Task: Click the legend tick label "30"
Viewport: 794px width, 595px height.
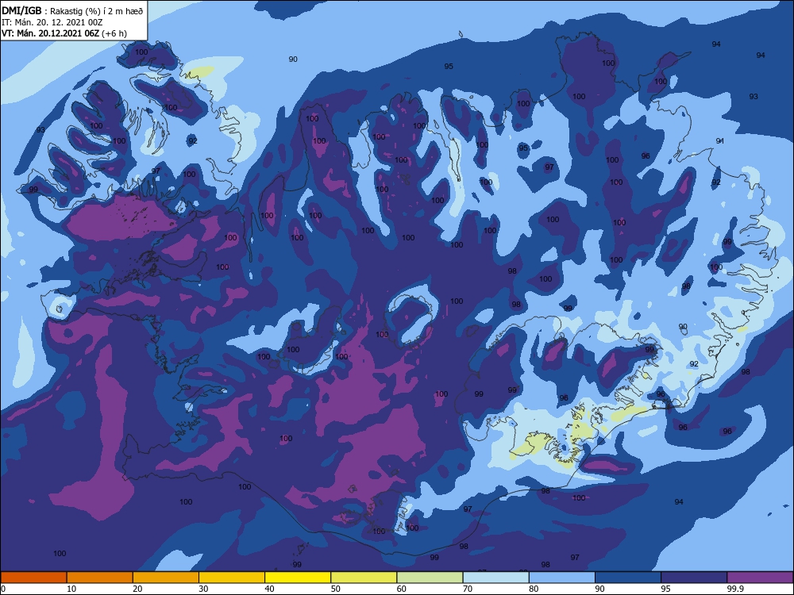Action: point(203,589)
